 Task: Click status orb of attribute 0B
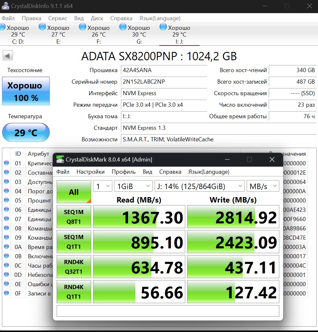[x=6, y=256]
